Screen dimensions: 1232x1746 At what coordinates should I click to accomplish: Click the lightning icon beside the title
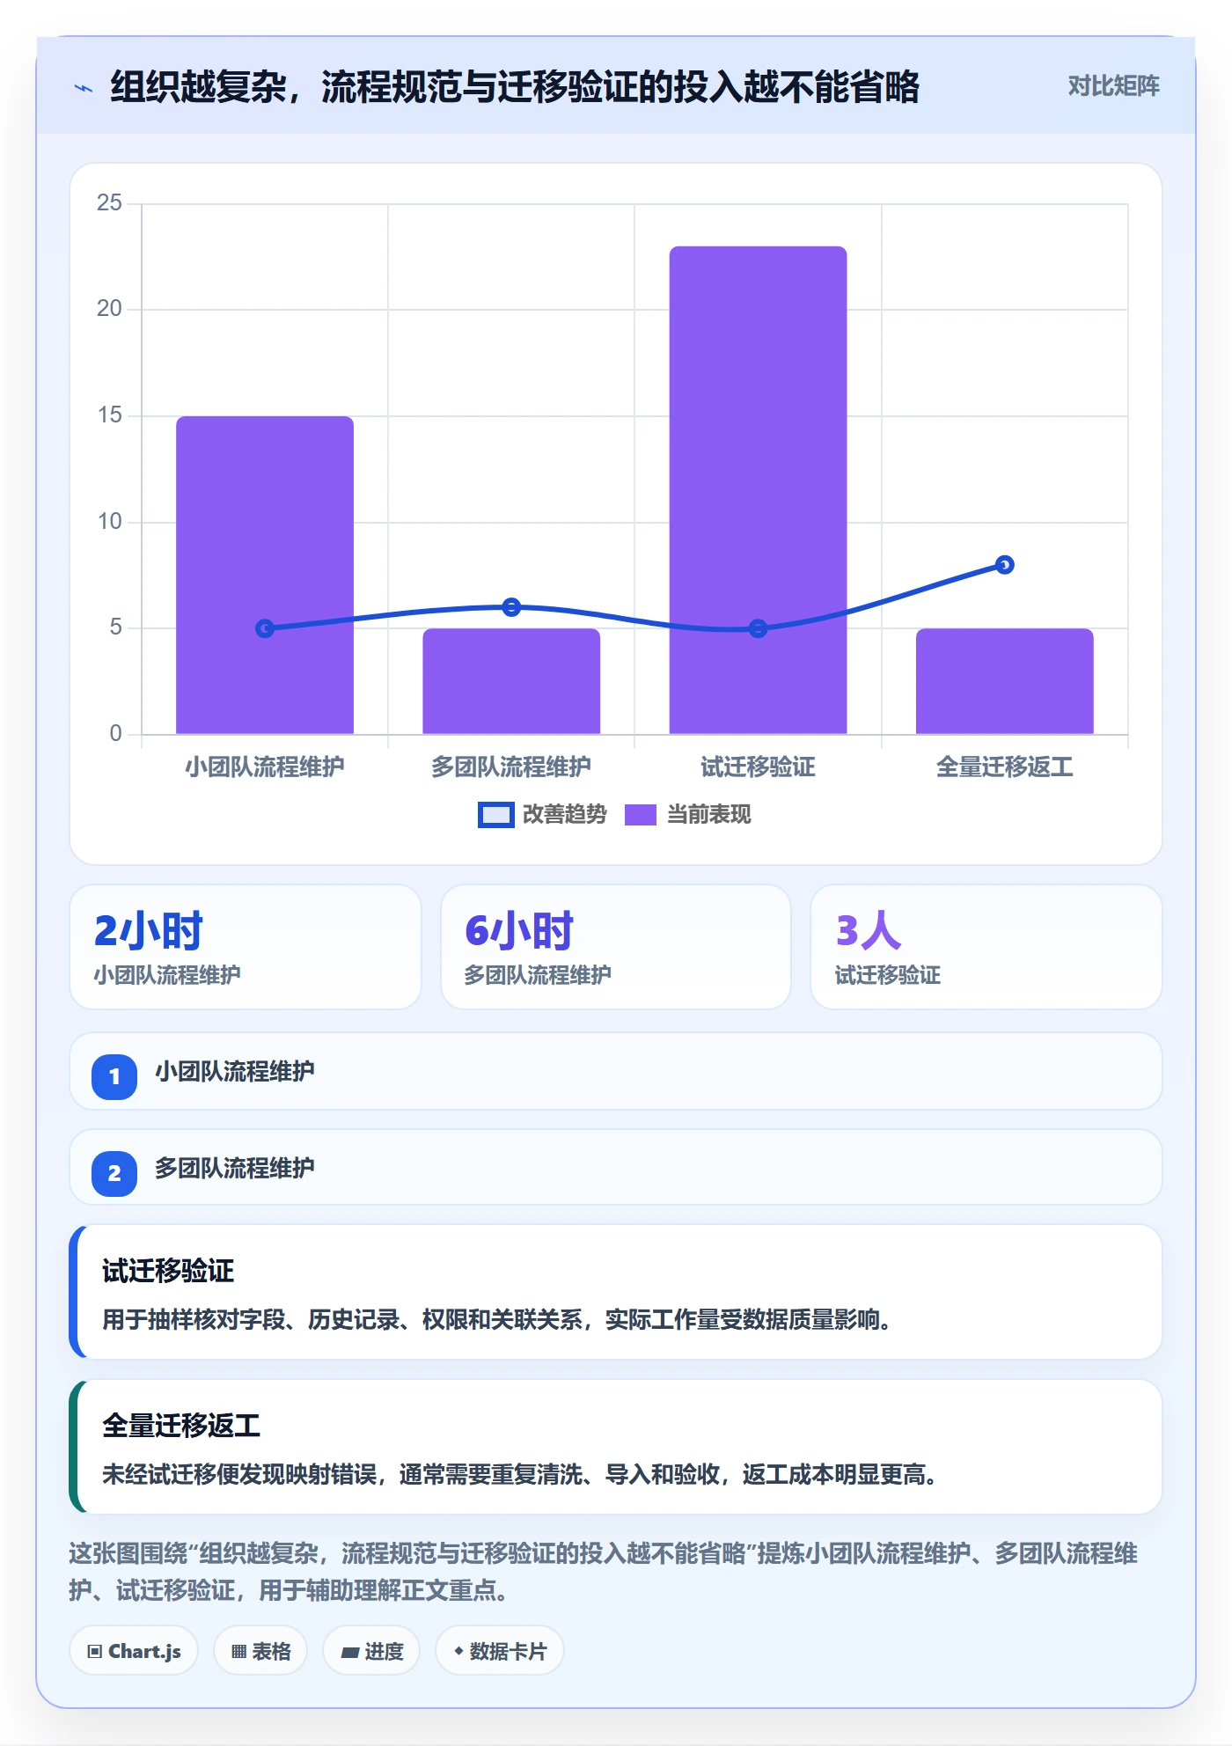[84, 88]
